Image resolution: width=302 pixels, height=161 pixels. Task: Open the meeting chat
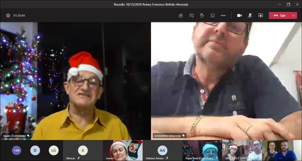pos(191,16)
